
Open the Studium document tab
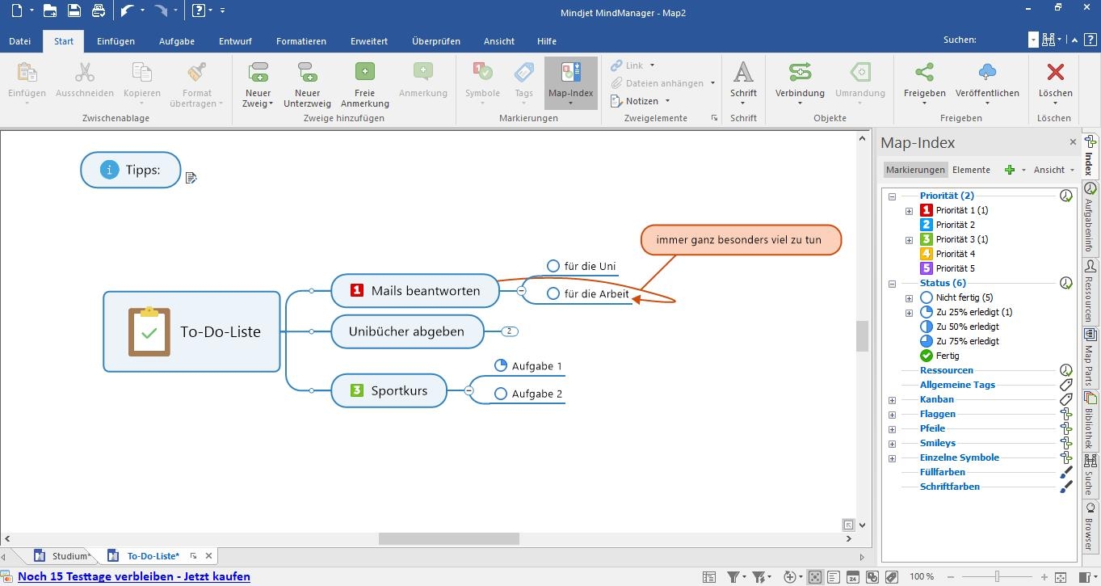click(69, 556)
